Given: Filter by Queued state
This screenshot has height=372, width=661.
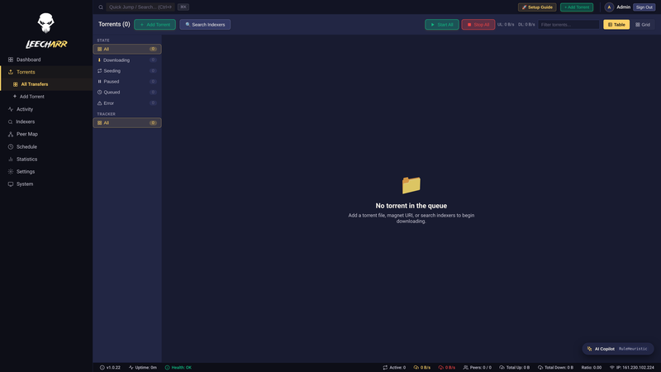Looking at the screenshot, I should (127, 92).
